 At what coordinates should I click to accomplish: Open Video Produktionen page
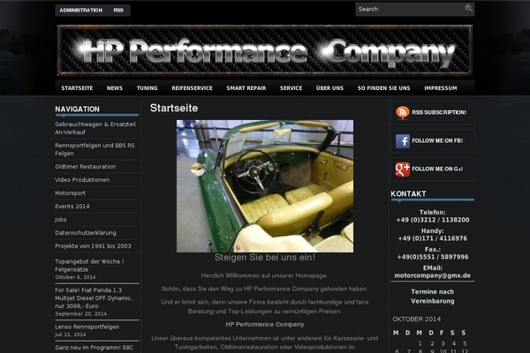82,180
